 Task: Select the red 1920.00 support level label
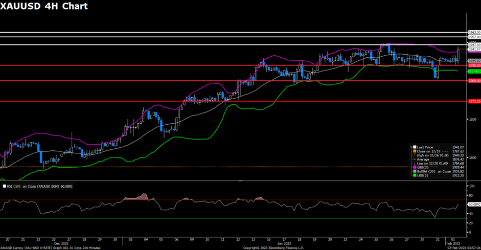pos(474,65)
